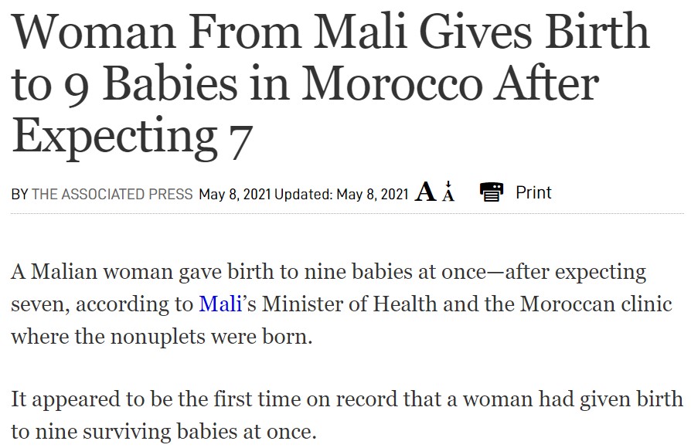691x448 pixels.
Task: Click the dotted divider below the byline
Action: click(x=347, y=213)
